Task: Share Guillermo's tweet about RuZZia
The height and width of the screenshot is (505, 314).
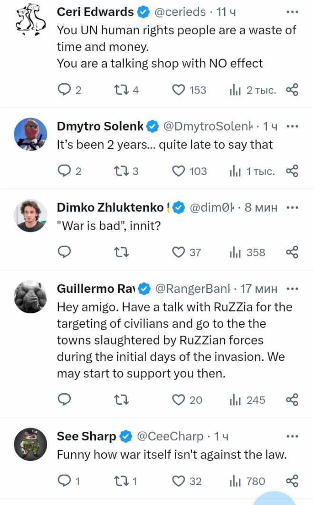Action: (x=292, y=400)
